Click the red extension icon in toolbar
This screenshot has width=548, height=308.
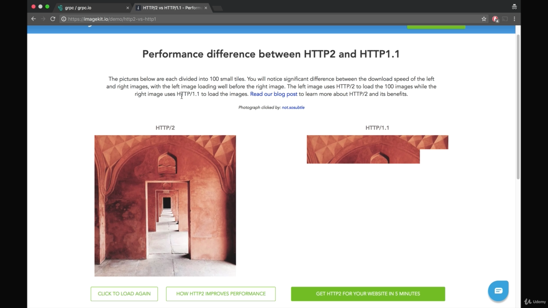click(495, 19)
